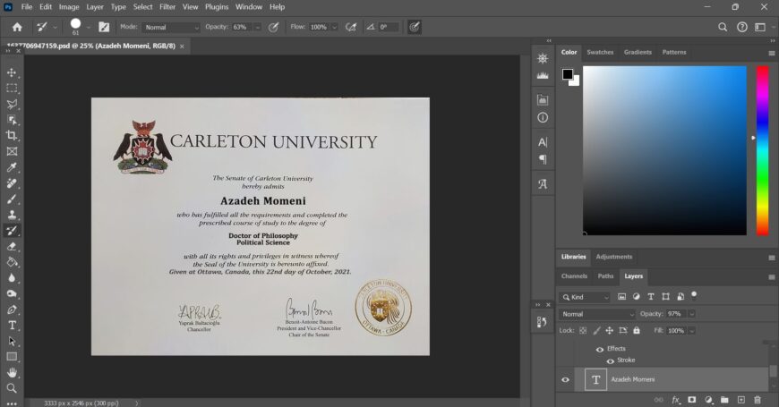779x407 pixels.
Task: Open the Layer menu
Action: [x=94, y=7]
